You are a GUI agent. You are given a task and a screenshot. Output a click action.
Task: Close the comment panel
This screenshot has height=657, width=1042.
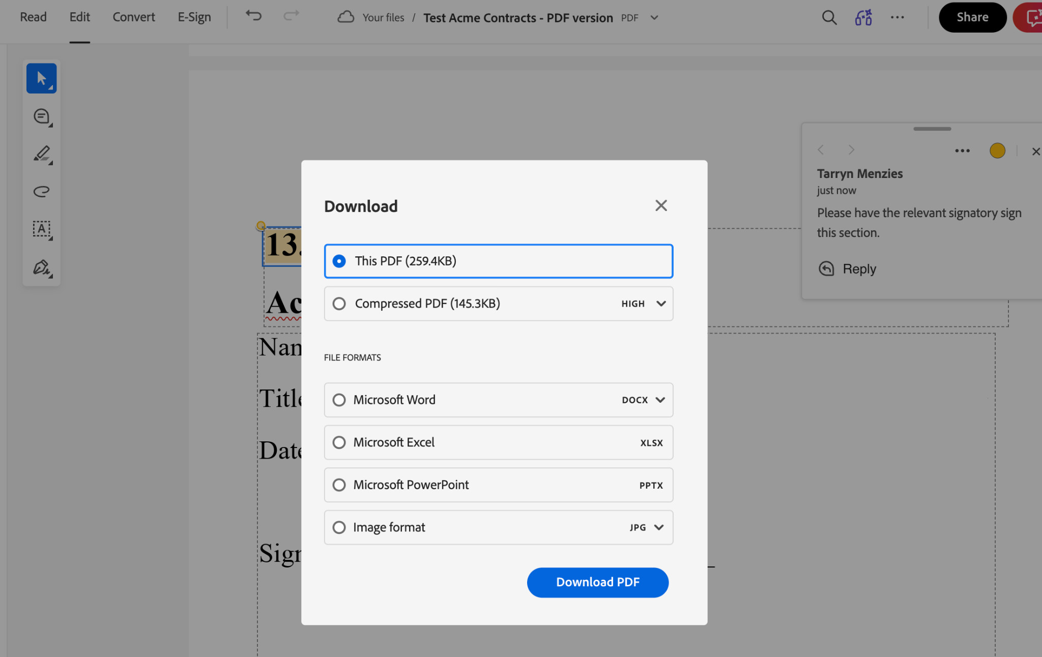tap(1035, 151)
